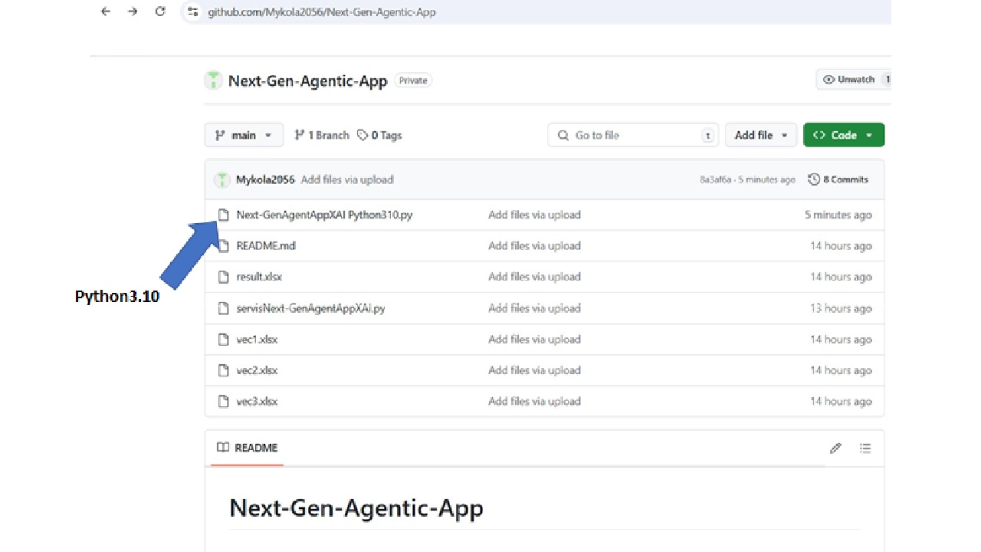Screen dimensions: 981x552
Task: Click the Unwatch button
Action: tap(849, 80)
